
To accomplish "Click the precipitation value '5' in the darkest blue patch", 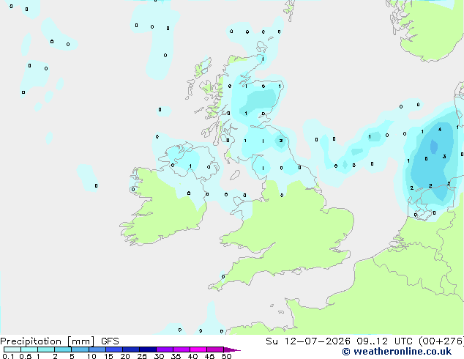I will click(x=426, y=159).
